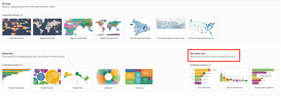Select the Bar chart race starting point
281x98 pixels.
[204, 79]
